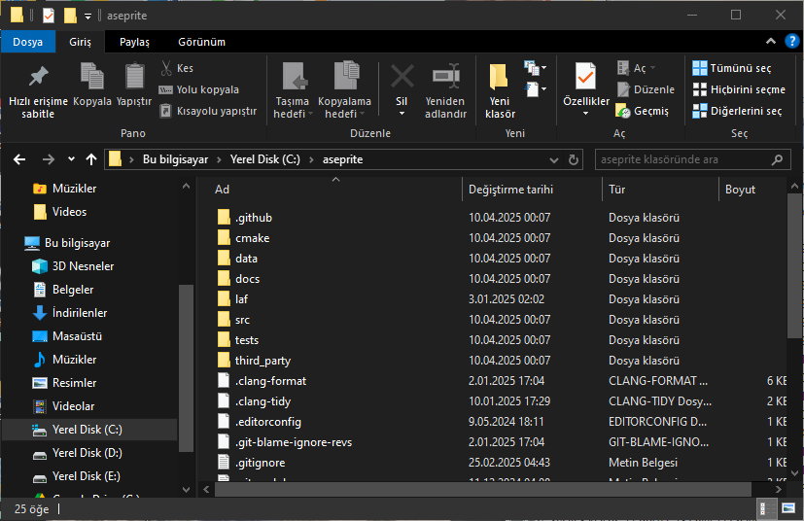Expand the address bar history dropdown
804x521 pixels.
coord(554,160)
